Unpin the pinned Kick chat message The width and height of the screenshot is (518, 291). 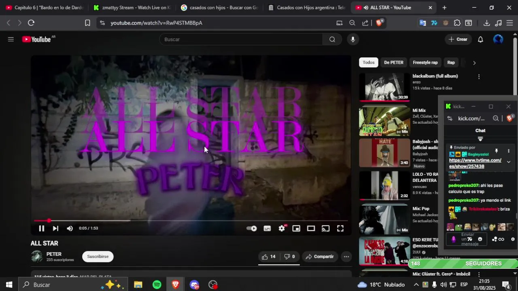click(x=497, y=151)
